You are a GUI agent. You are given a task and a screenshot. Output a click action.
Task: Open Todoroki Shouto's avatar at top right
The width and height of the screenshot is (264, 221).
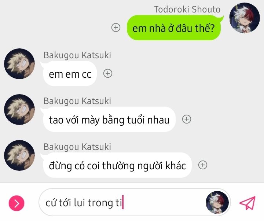coord(245,18)
